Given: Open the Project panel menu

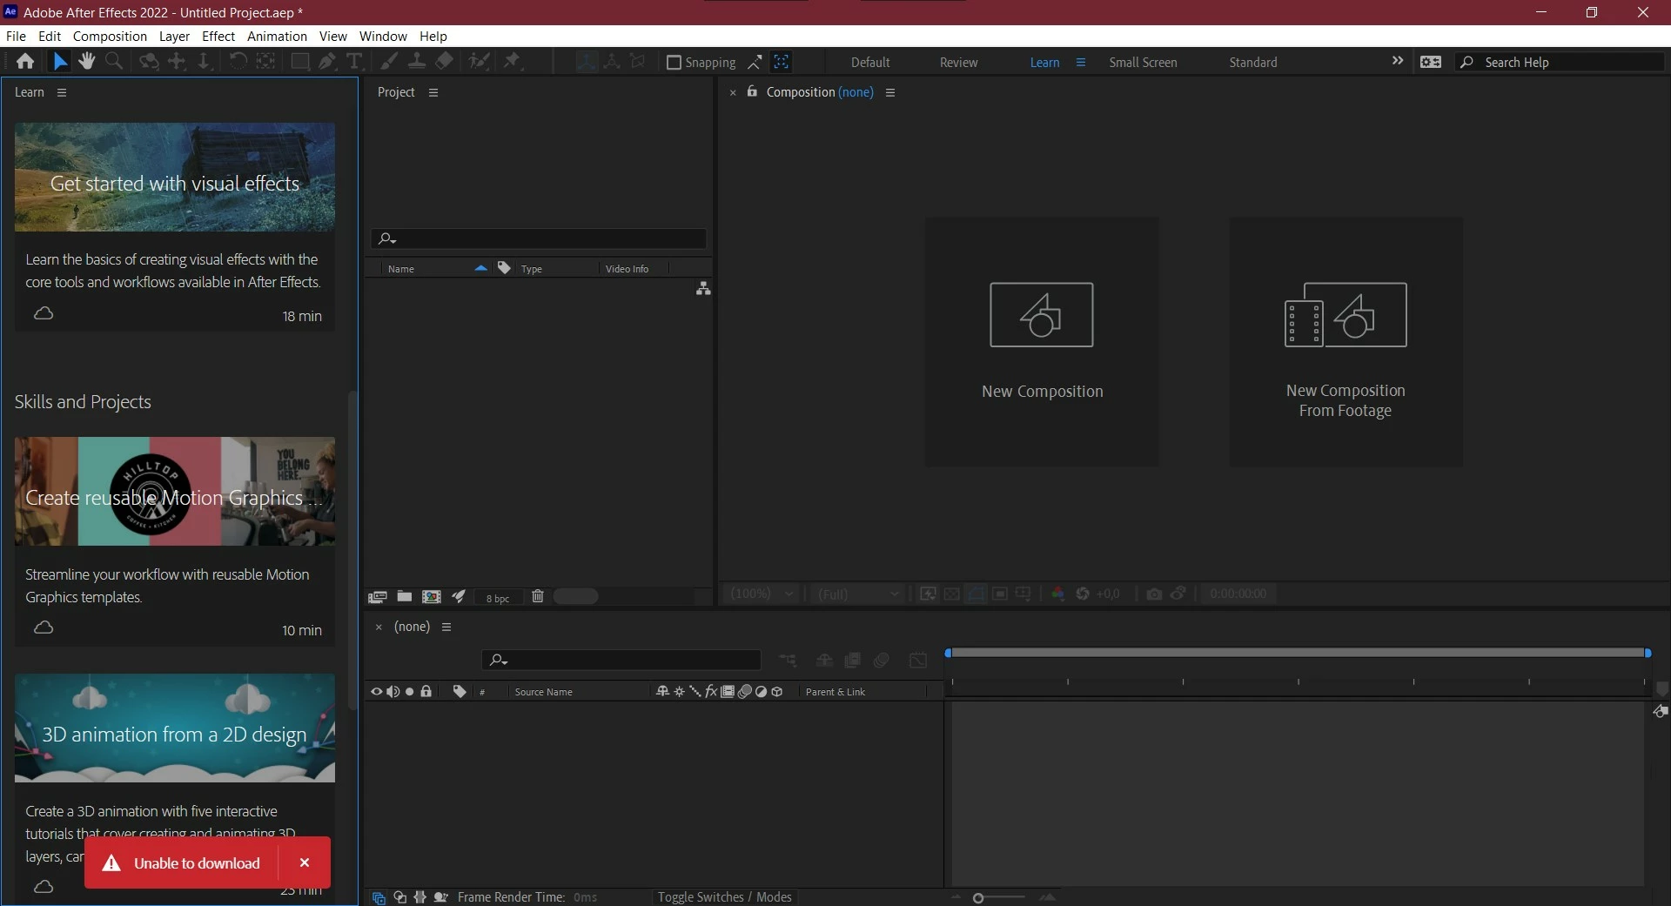Looking at the screenshot, I should (433, 92).
